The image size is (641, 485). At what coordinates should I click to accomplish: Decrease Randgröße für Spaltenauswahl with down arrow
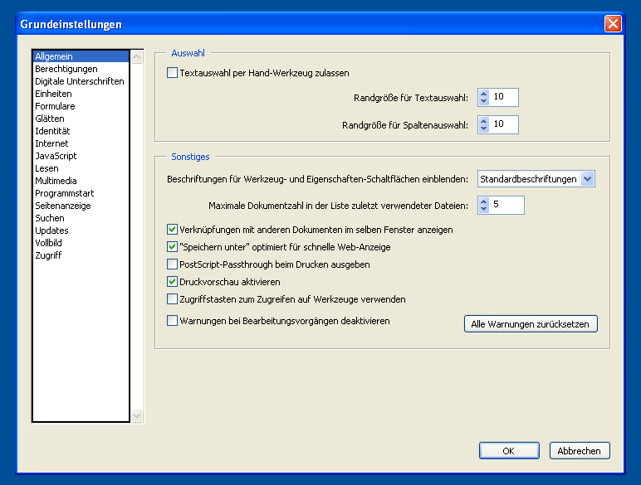pyautogui.click(x=484, y=129)
